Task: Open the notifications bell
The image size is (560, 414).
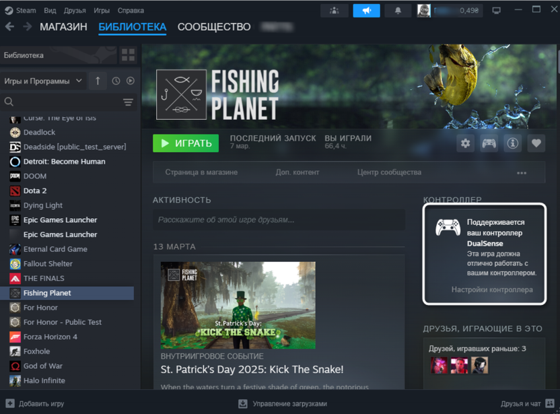Action: click(398, 11)
